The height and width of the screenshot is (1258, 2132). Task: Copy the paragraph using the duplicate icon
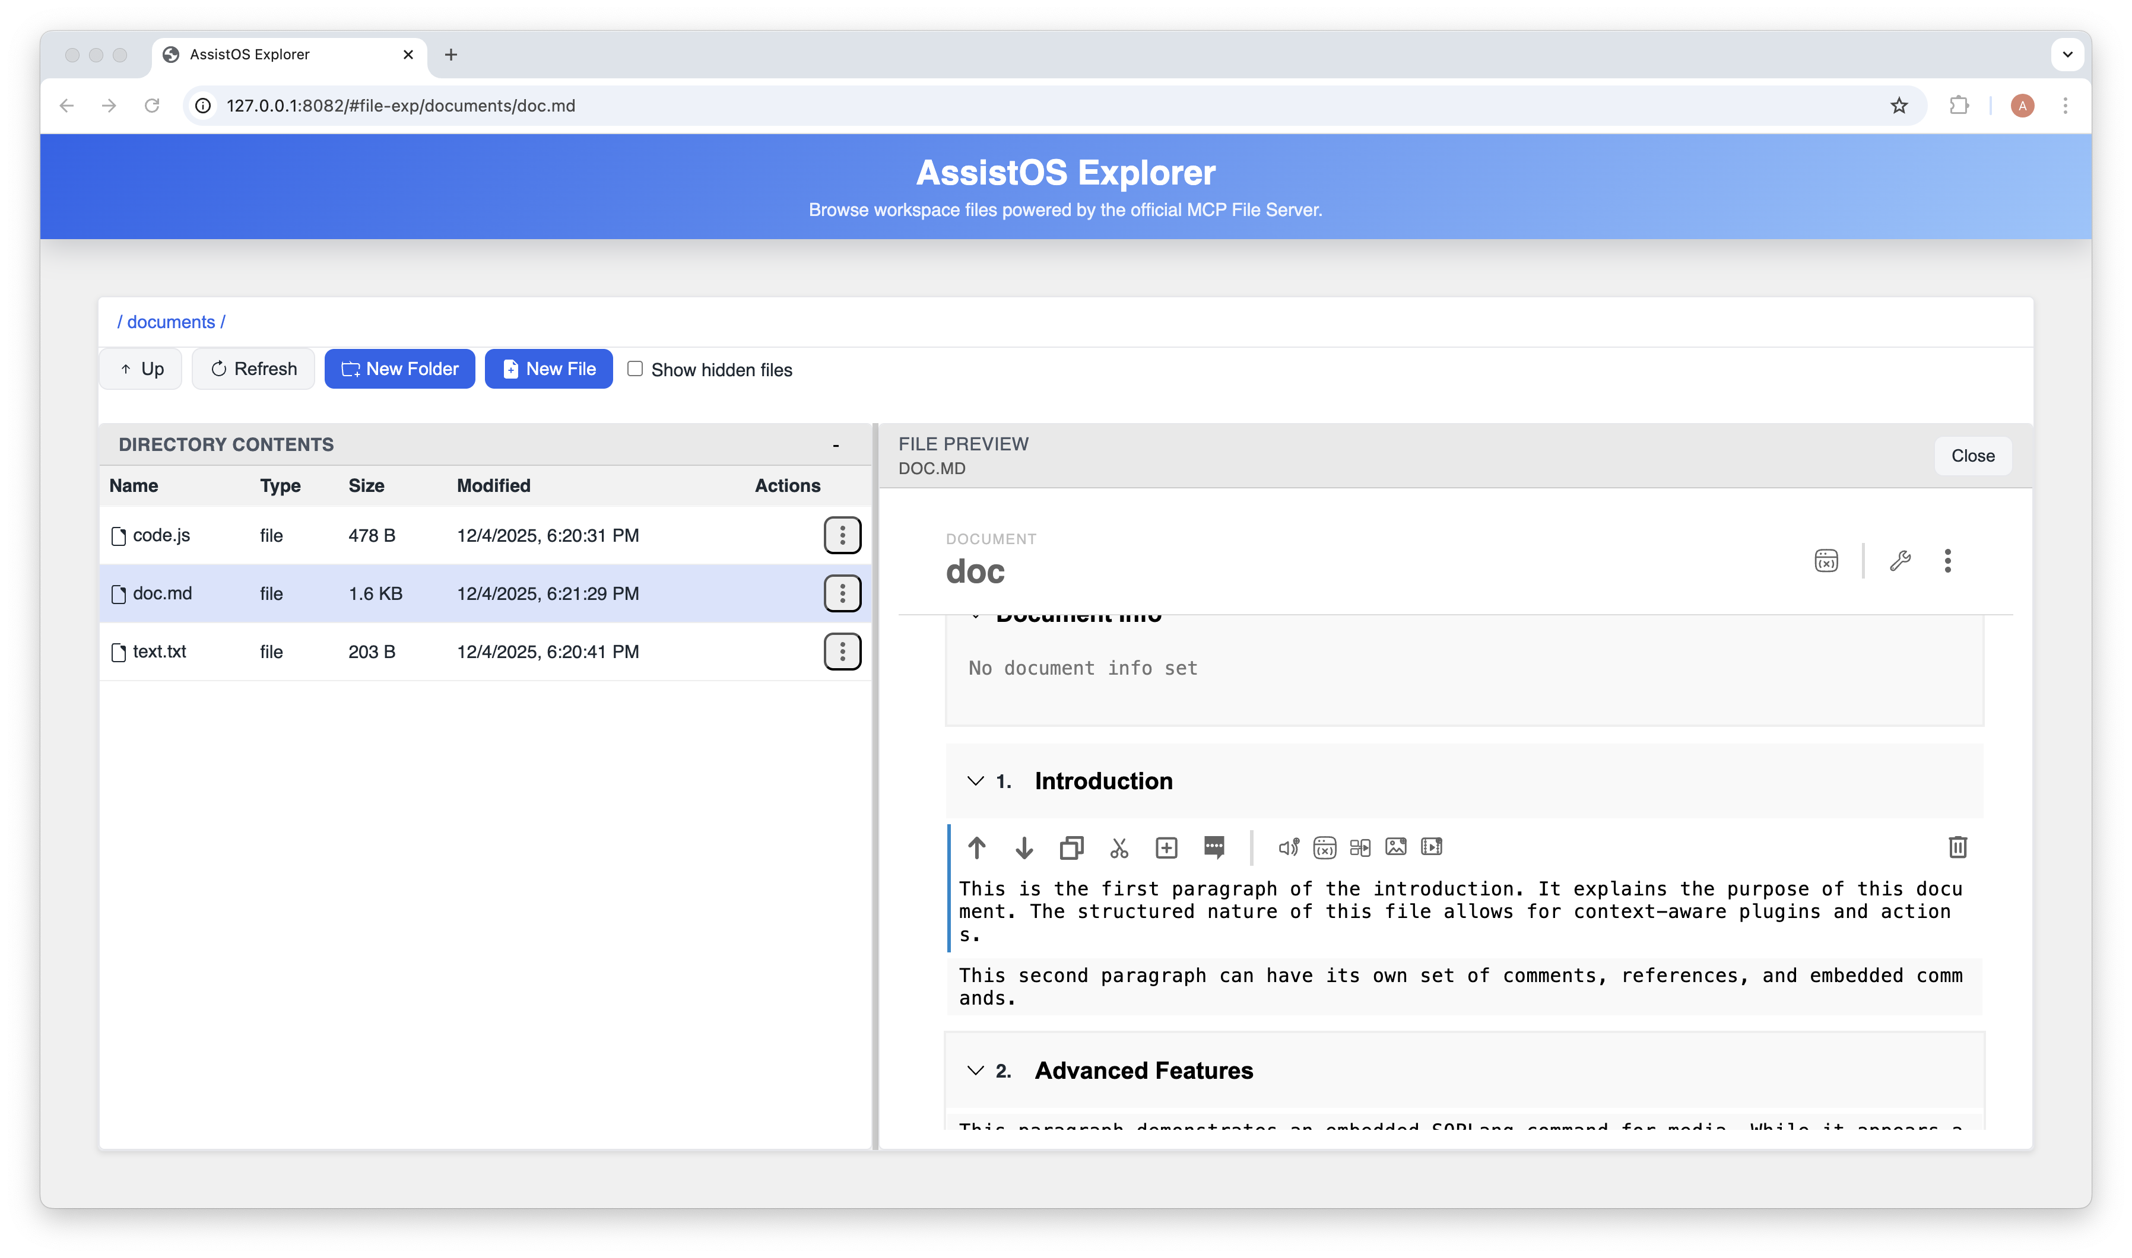1071,847
